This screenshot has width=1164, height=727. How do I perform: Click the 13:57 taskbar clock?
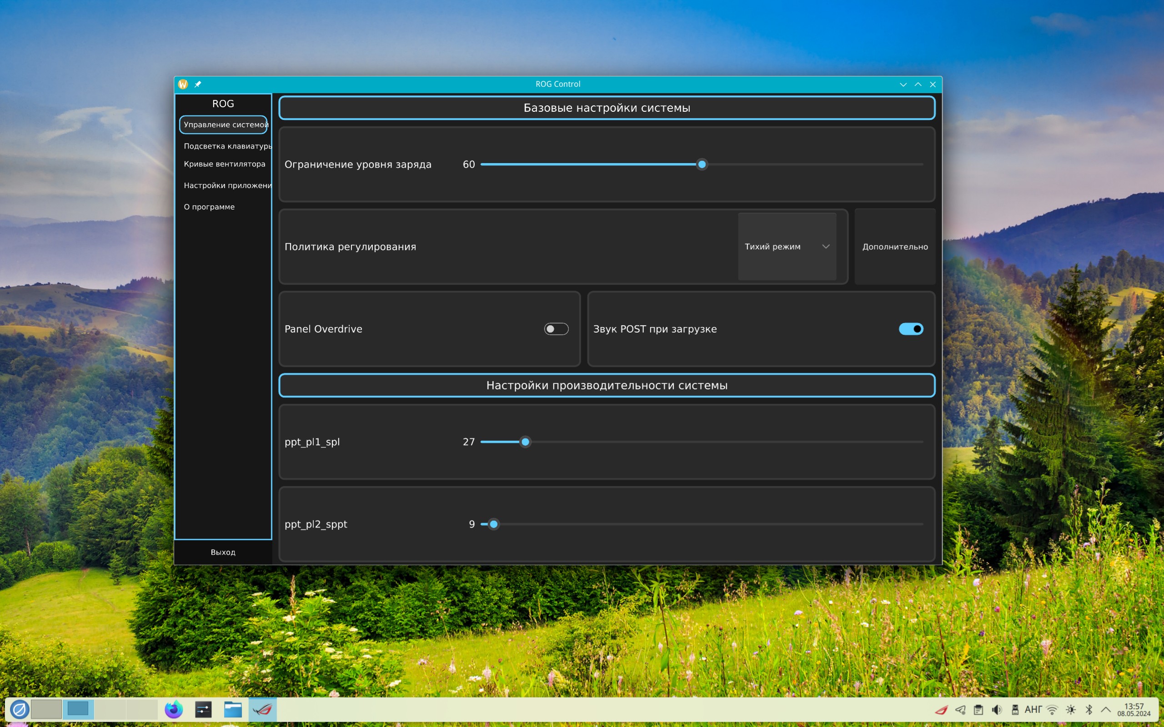pyautogui.click(x=1134, y=710)
